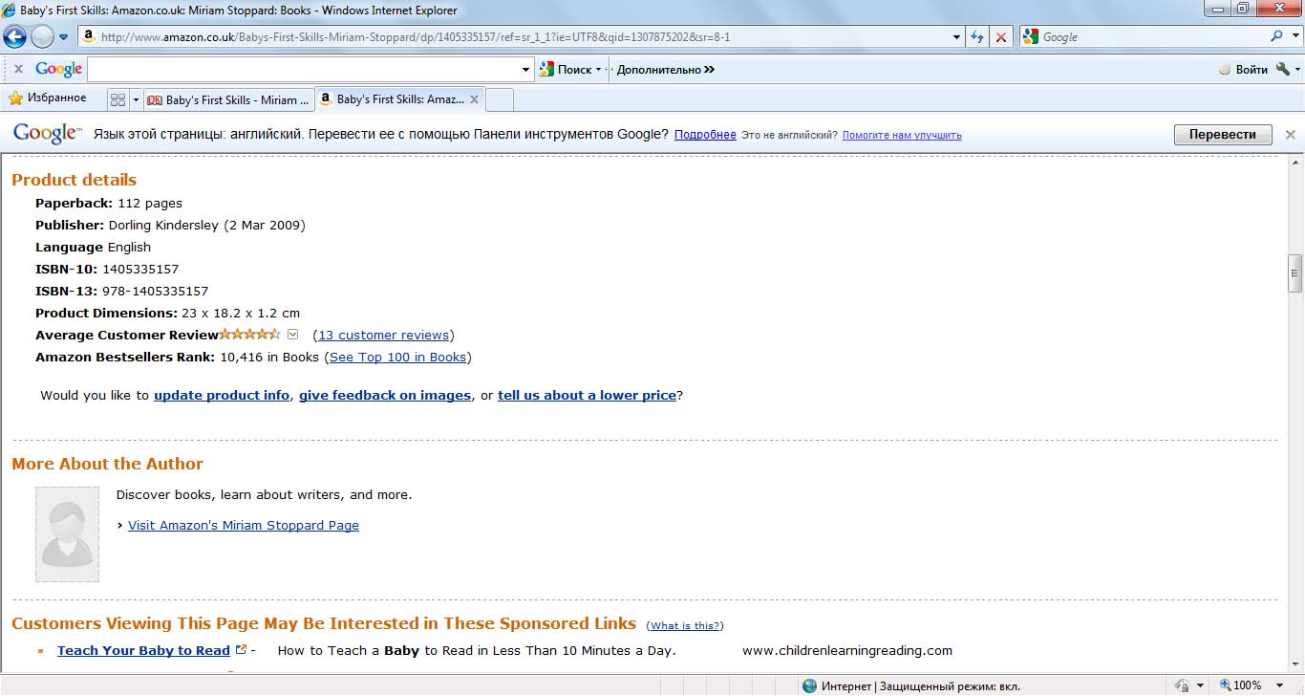The image size is (1305, 696).
Task: Click the status bar privacy lock icon
Action: click(x=1182, y=685)
